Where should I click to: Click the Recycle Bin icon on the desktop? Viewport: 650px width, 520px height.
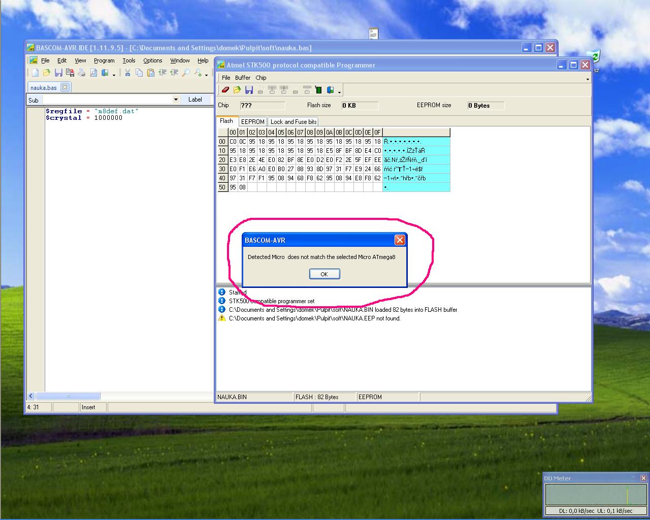(594, 56)
